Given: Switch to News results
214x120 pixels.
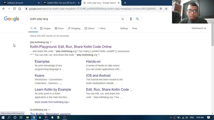Looking at the screenshot, I should pos(59,28).
